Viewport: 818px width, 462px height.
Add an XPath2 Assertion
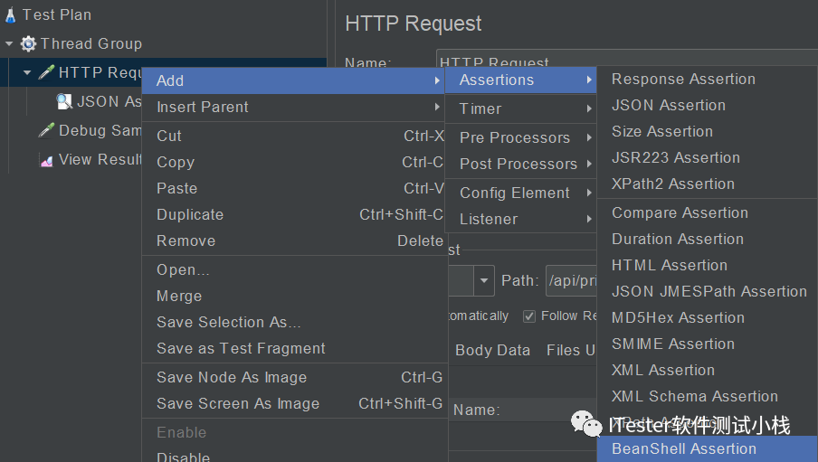pyautogui.click(x=707, y=184)
